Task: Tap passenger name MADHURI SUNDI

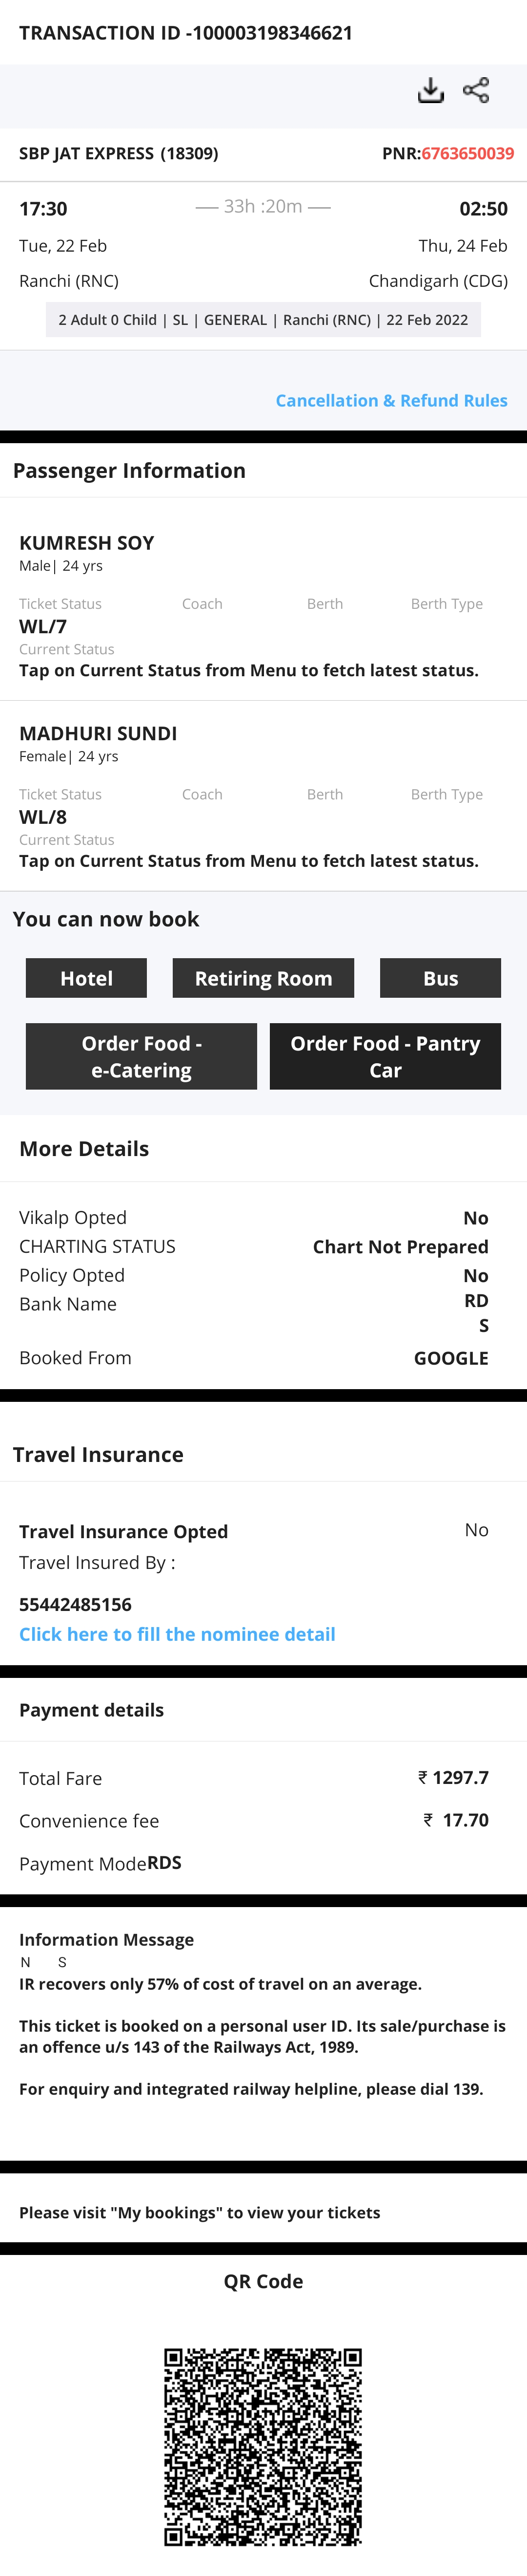Action: (x=98, y=733)
